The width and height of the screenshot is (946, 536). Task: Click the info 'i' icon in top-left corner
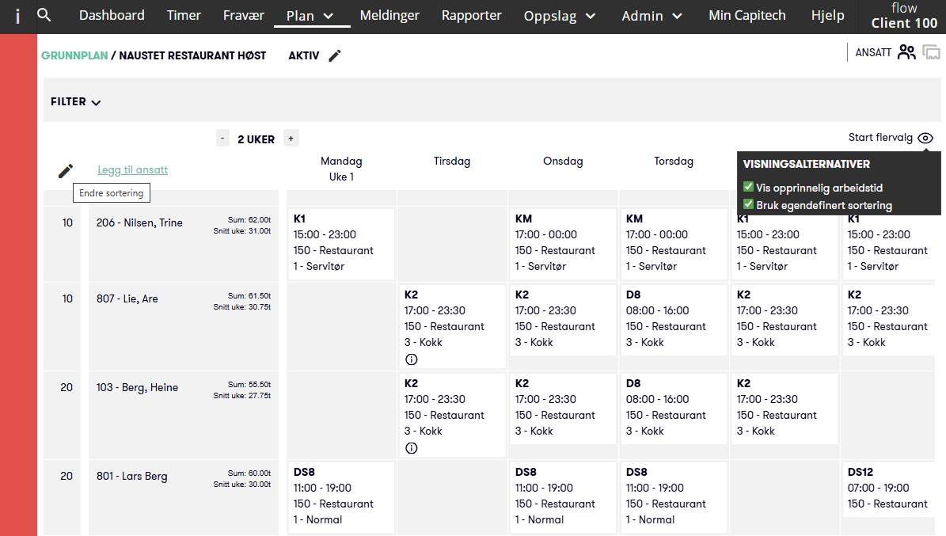point(17,16)
